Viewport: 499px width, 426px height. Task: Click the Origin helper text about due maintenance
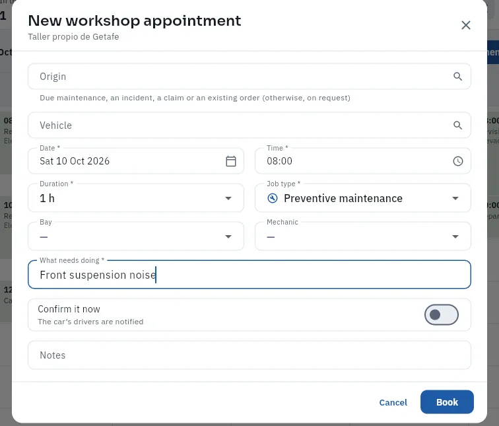(x=195, y=98)
